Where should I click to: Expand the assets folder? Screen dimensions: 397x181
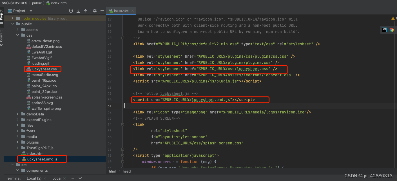tap(17, 30)
